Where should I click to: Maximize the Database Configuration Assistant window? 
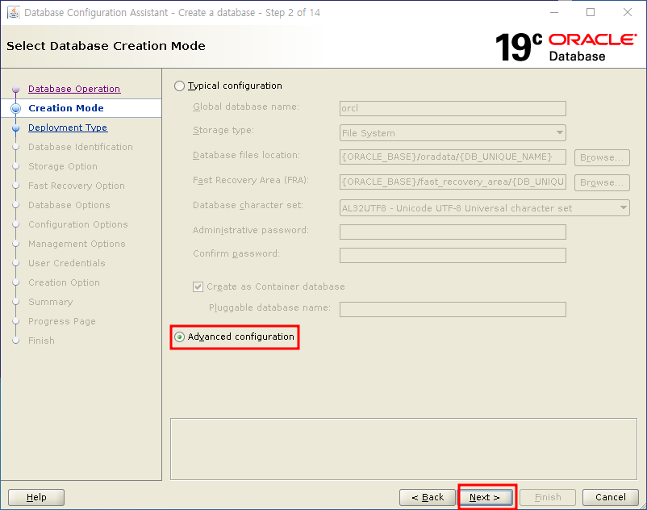click(591, 12)
